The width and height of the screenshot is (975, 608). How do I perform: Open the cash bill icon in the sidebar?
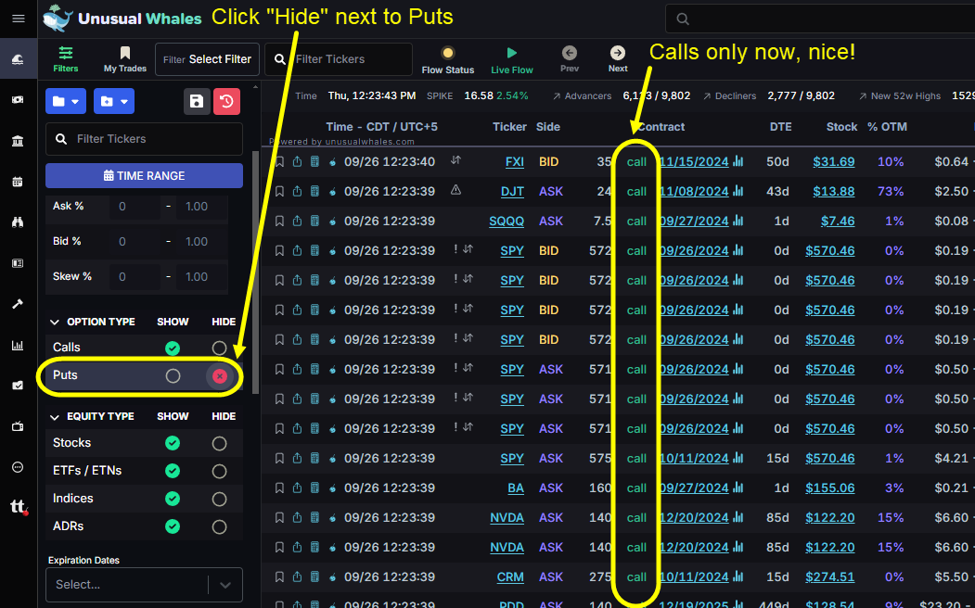[x=18, y=100]
